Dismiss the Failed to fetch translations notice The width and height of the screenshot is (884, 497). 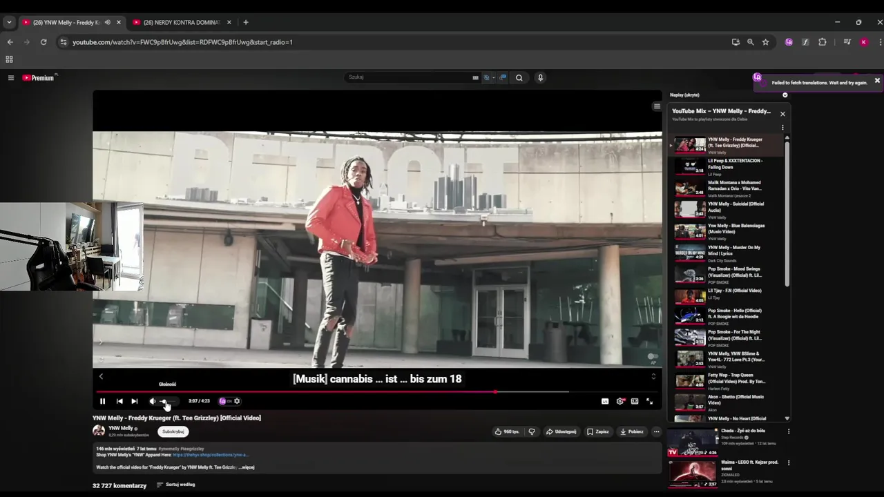pos(877,81)
